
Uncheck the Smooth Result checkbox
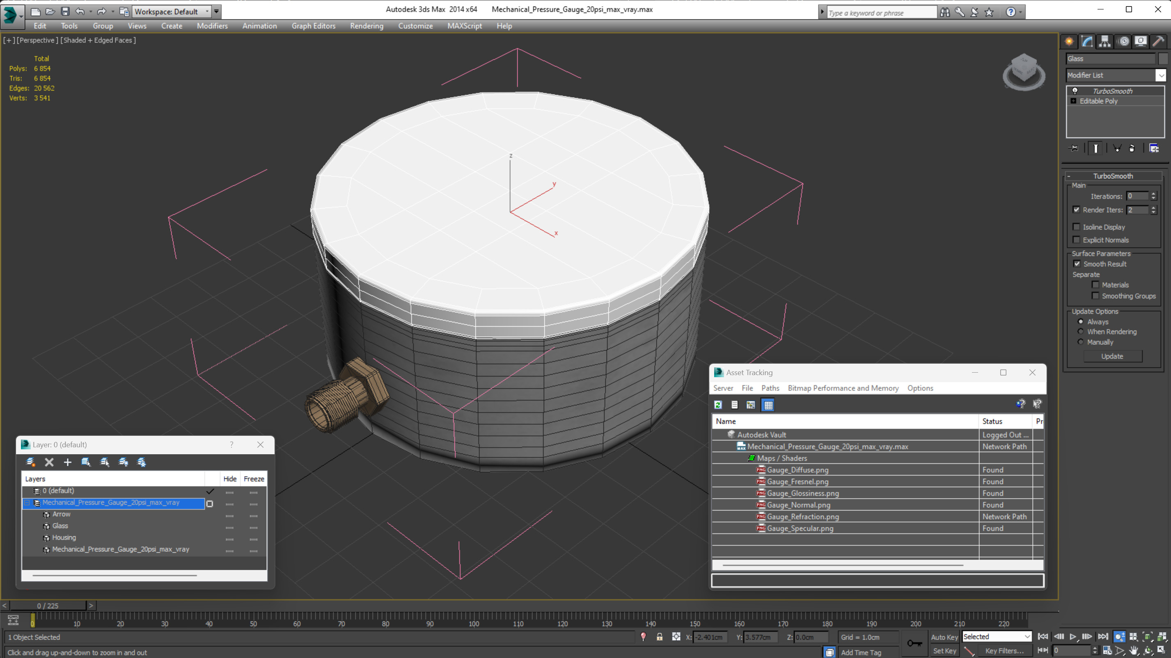tap(1077, 264)
